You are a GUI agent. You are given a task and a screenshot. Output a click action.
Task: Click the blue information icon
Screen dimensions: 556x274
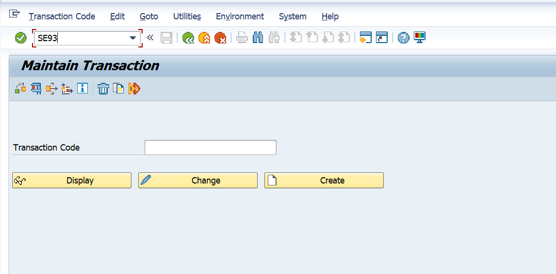pos(82,89)
